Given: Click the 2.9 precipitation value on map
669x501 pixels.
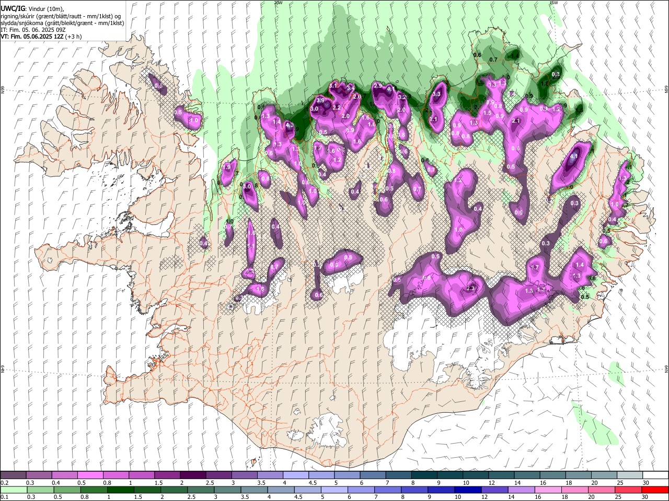Looking at the screenshot, I should point(377,85).
